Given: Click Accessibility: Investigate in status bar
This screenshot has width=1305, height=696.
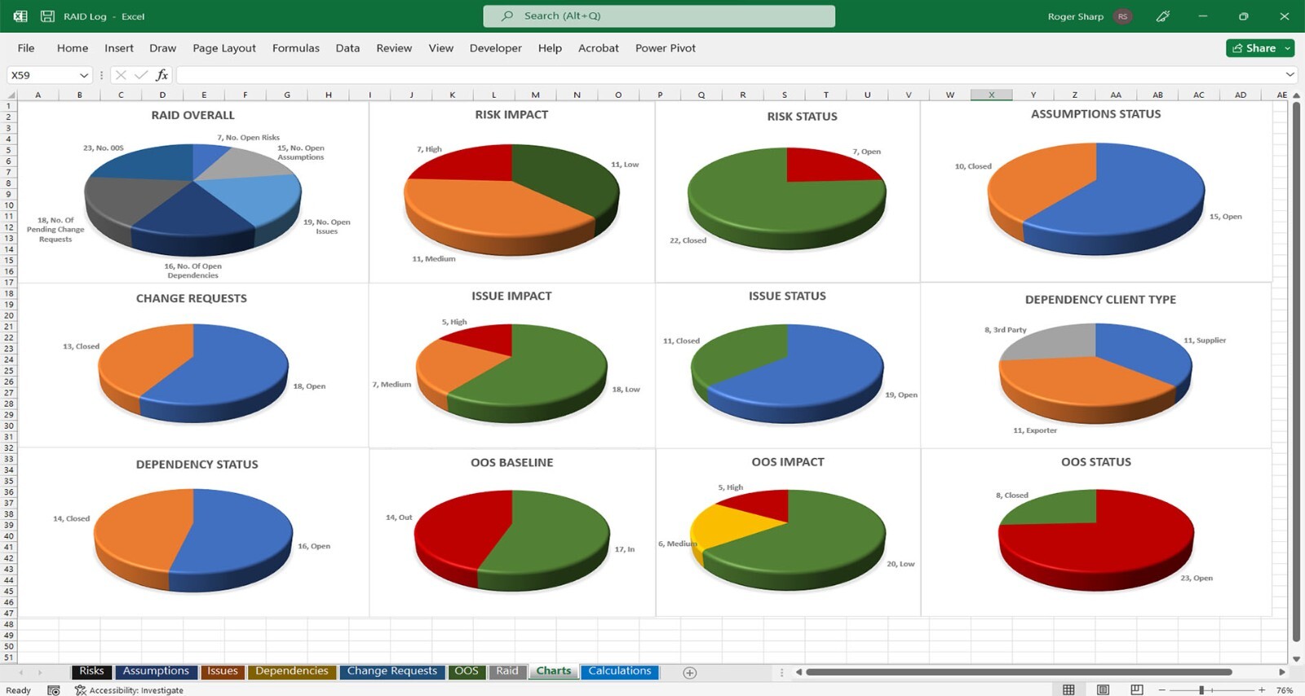Looking at the screenshot, I should pyautogui.click(x=129, y=690).
